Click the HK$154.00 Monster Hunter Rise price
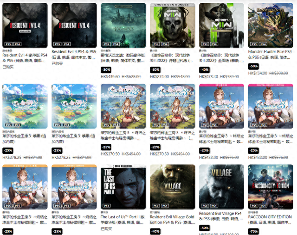 (258, 73)
